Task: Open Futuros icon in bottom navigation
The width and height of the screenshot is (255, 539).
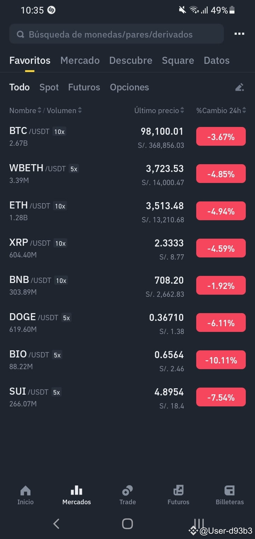Action: (x=178, y=491)
